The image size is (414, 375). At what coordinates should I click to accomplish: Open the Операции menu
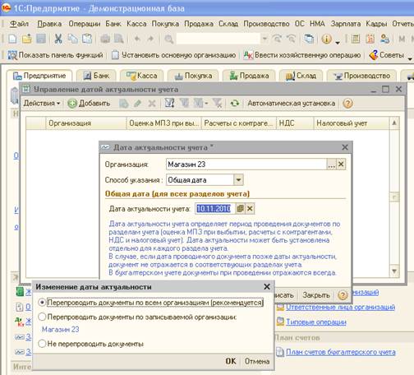(x=85, y=24)
